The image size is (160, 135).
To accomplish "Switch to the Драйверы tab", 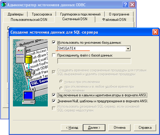I will (x=15, y=14).
